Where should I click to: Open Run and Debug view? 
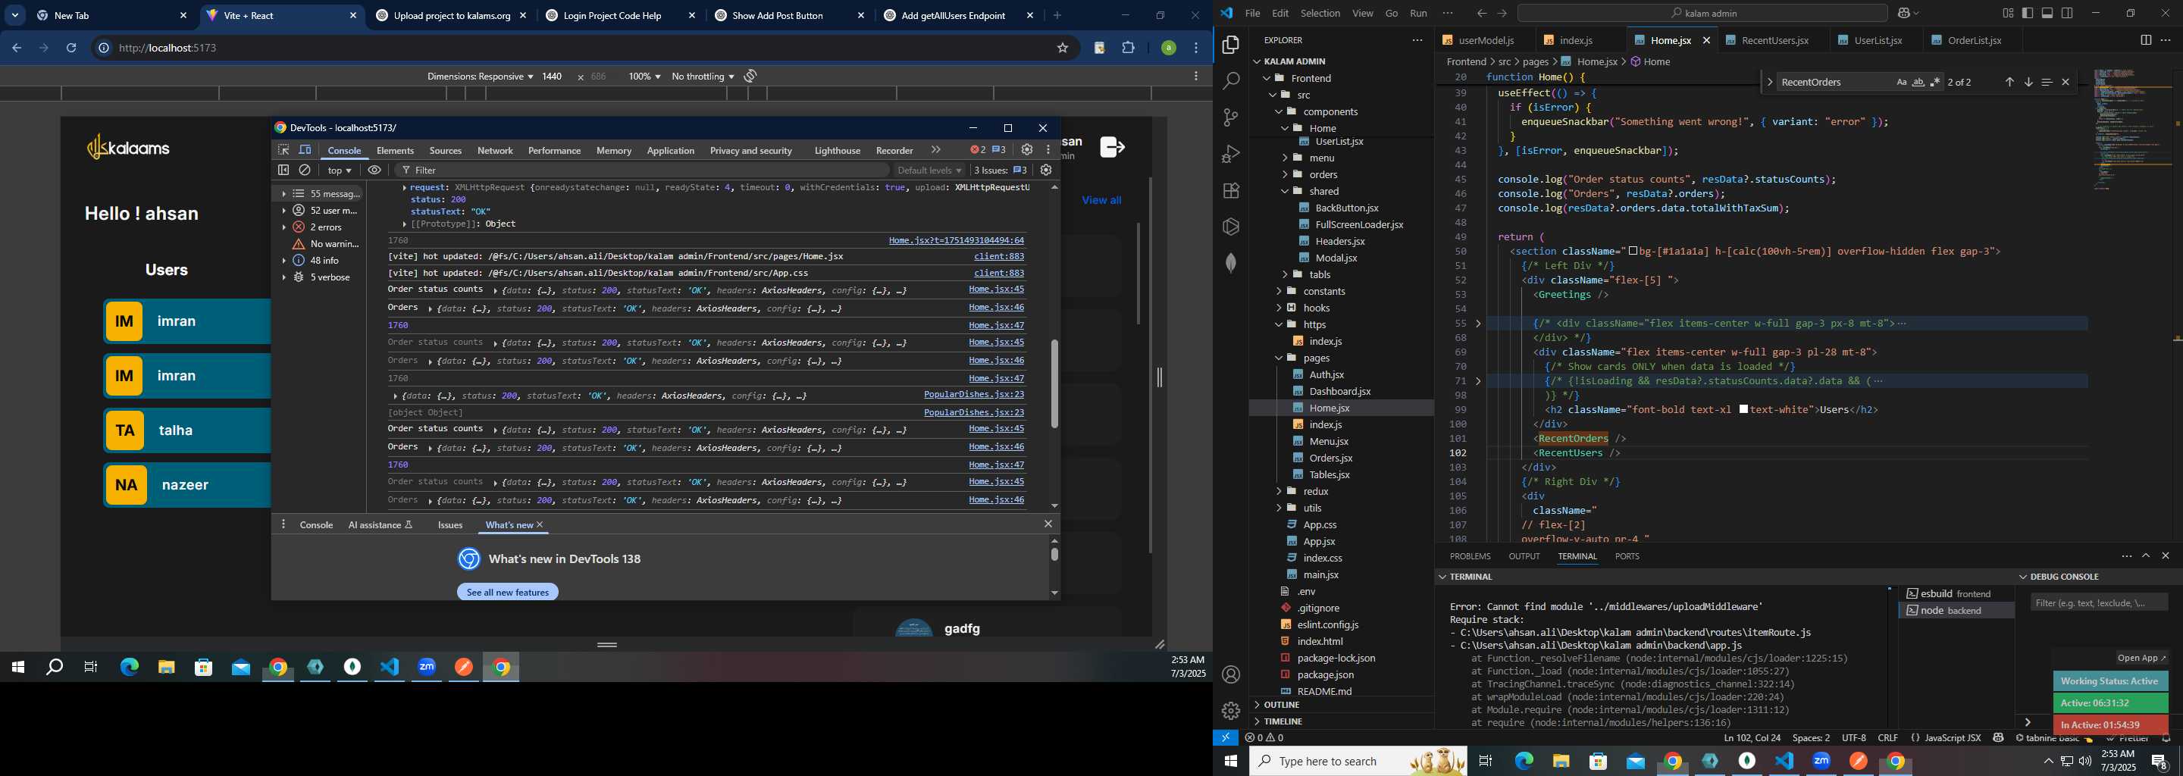tap(1230, 154)
